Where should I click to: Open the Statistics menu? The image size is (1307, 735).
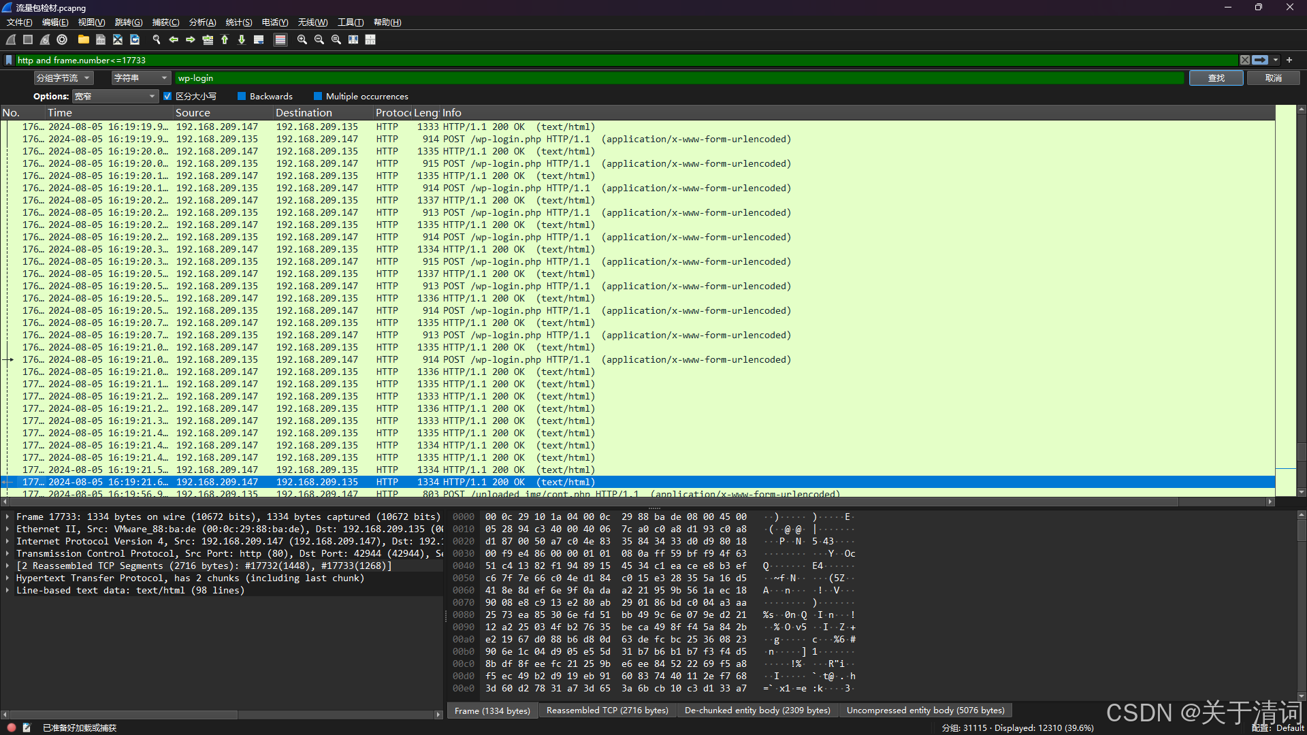tap(238, 22)
